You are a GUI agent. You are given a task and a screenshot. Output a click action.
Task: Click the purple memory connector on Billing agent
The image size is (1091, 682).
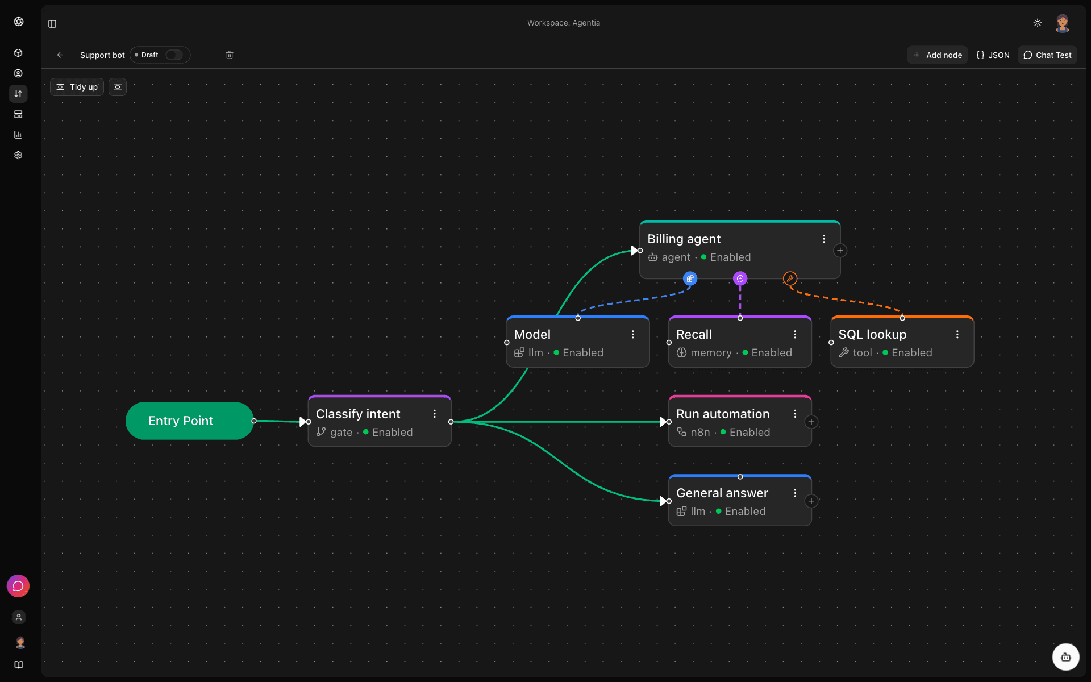pos(740,278)
